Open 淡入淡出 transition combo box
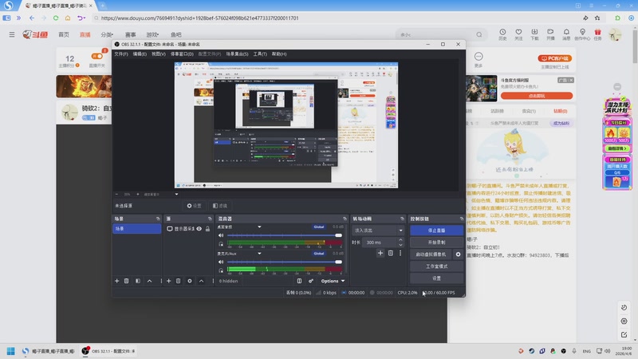The height and width of the screenshot is (359, 638). (x=378, y=231)
